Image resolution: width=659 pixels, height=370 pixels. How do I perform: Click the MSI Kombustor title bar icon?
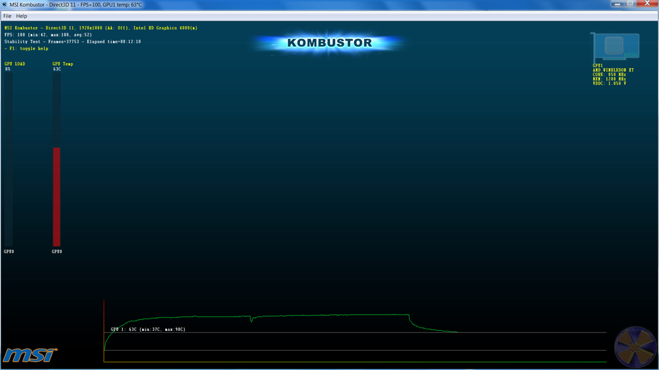pyautogui.click(x=5, y=5)
